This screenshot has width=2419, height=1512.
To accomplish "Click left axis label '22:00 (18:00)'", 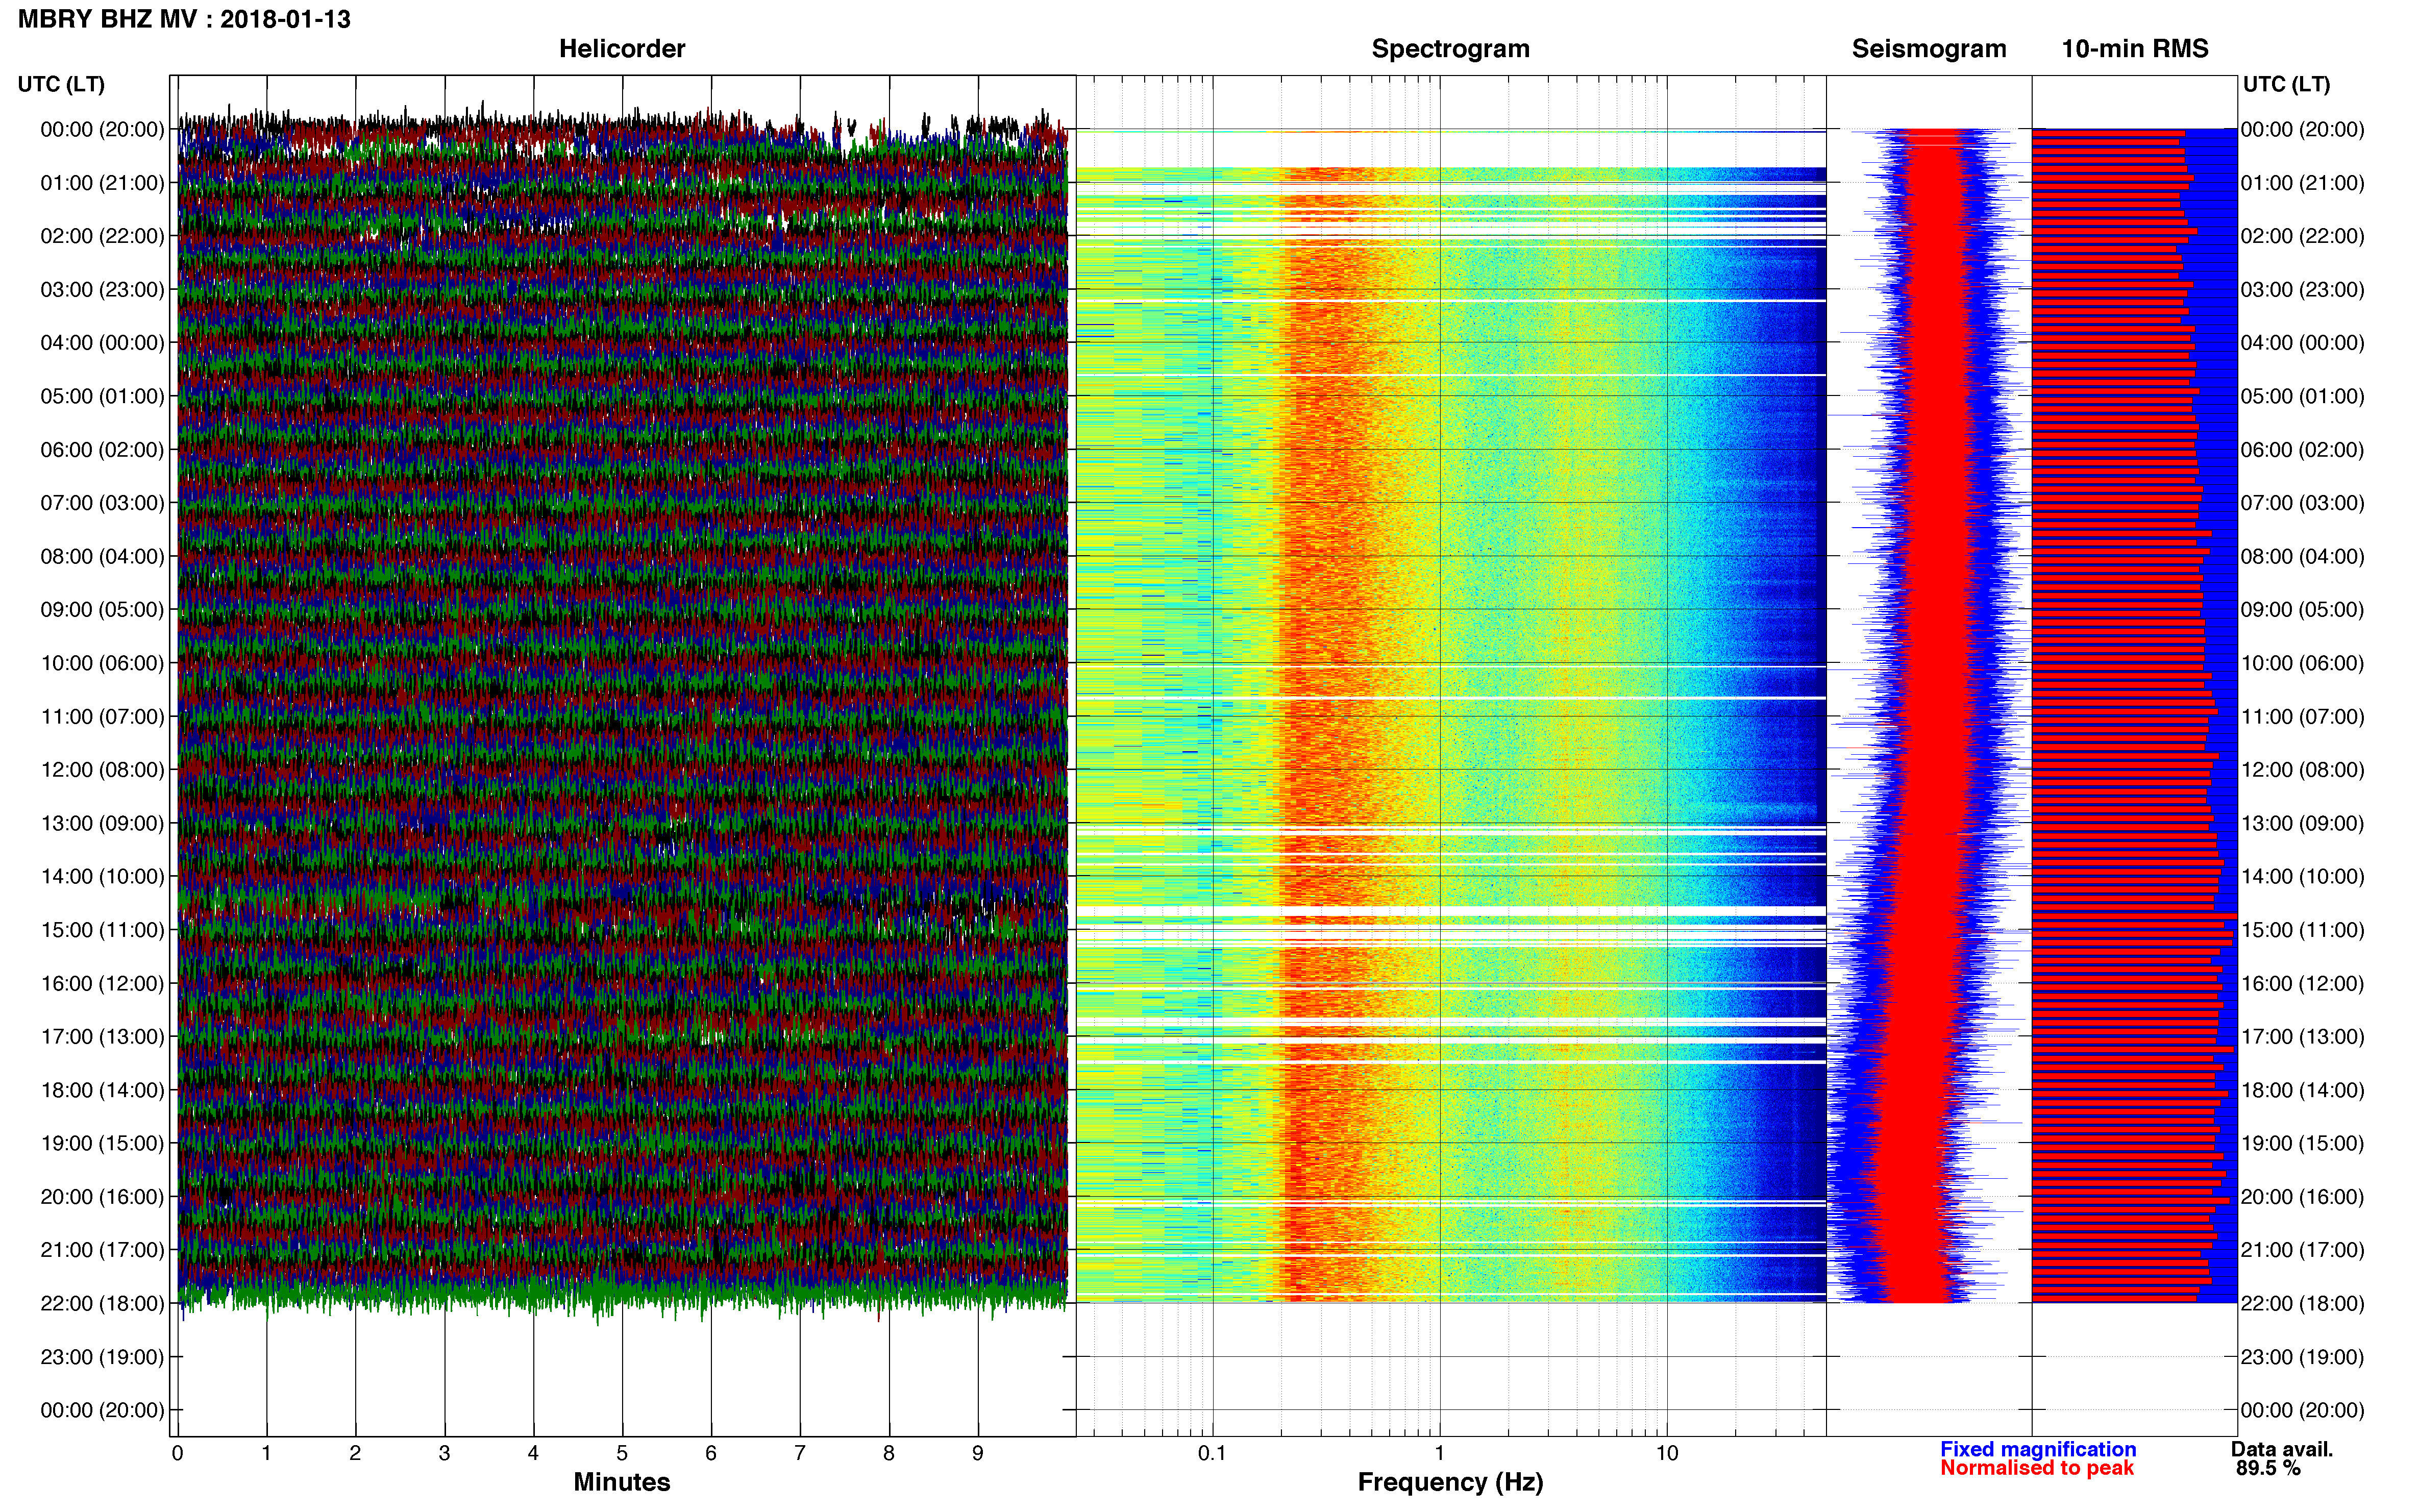I will (102, 1303).
